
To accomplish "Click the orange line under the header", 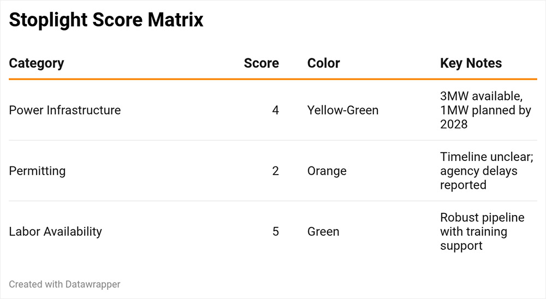I will click(x=273, y=80).
